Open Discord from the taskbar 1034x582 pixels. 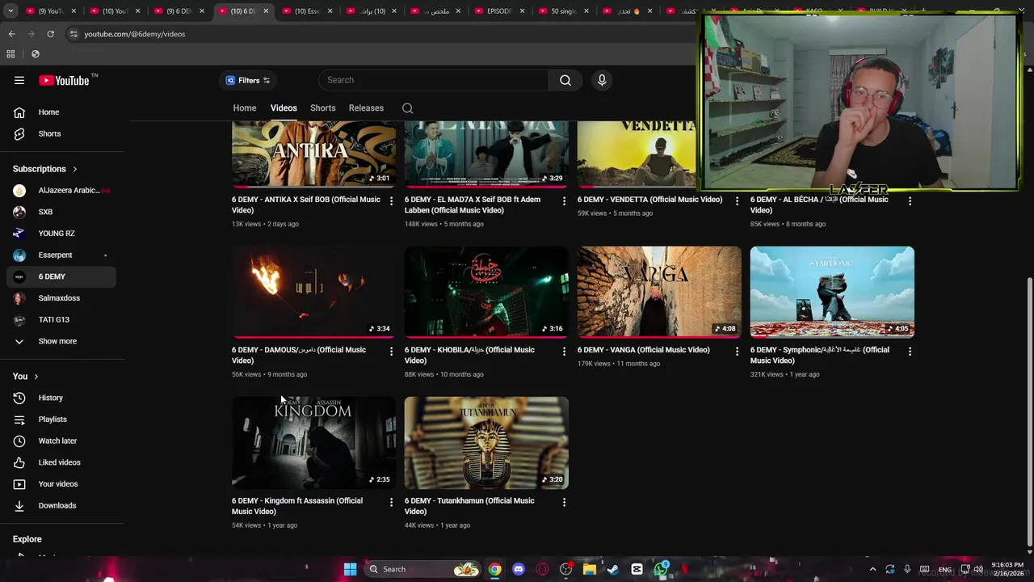pyautogui.click(x=519, y=569)
